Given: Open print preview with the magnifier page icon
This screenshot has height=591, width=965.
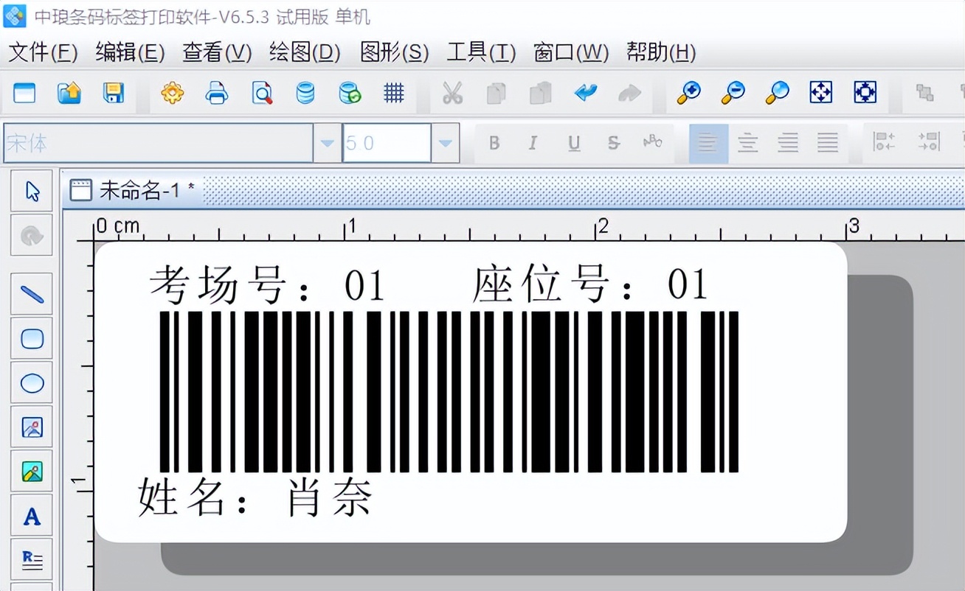Looking at the screenshot, I should click(261, 93).
